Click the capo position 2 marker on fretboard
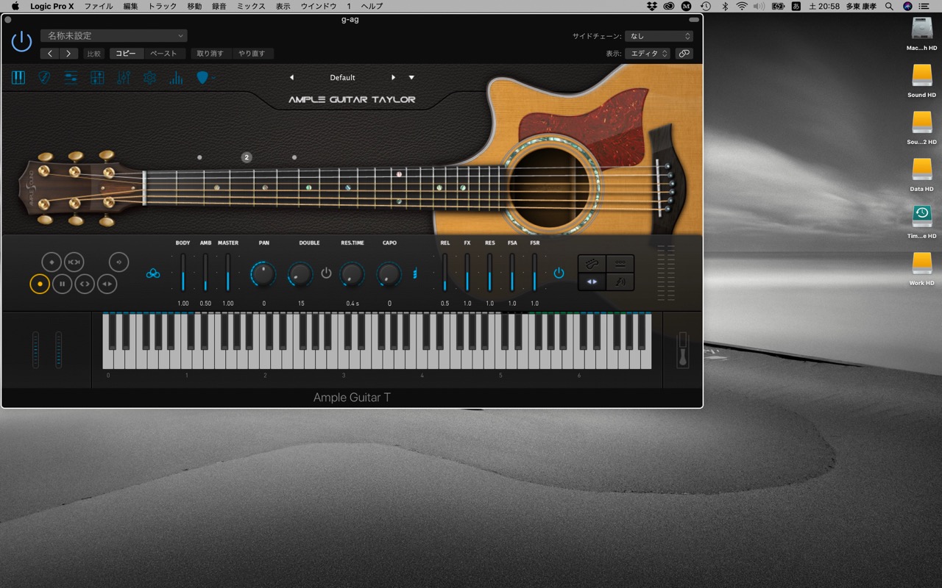This screenshot has height=588, width=942. pos(247,157)
